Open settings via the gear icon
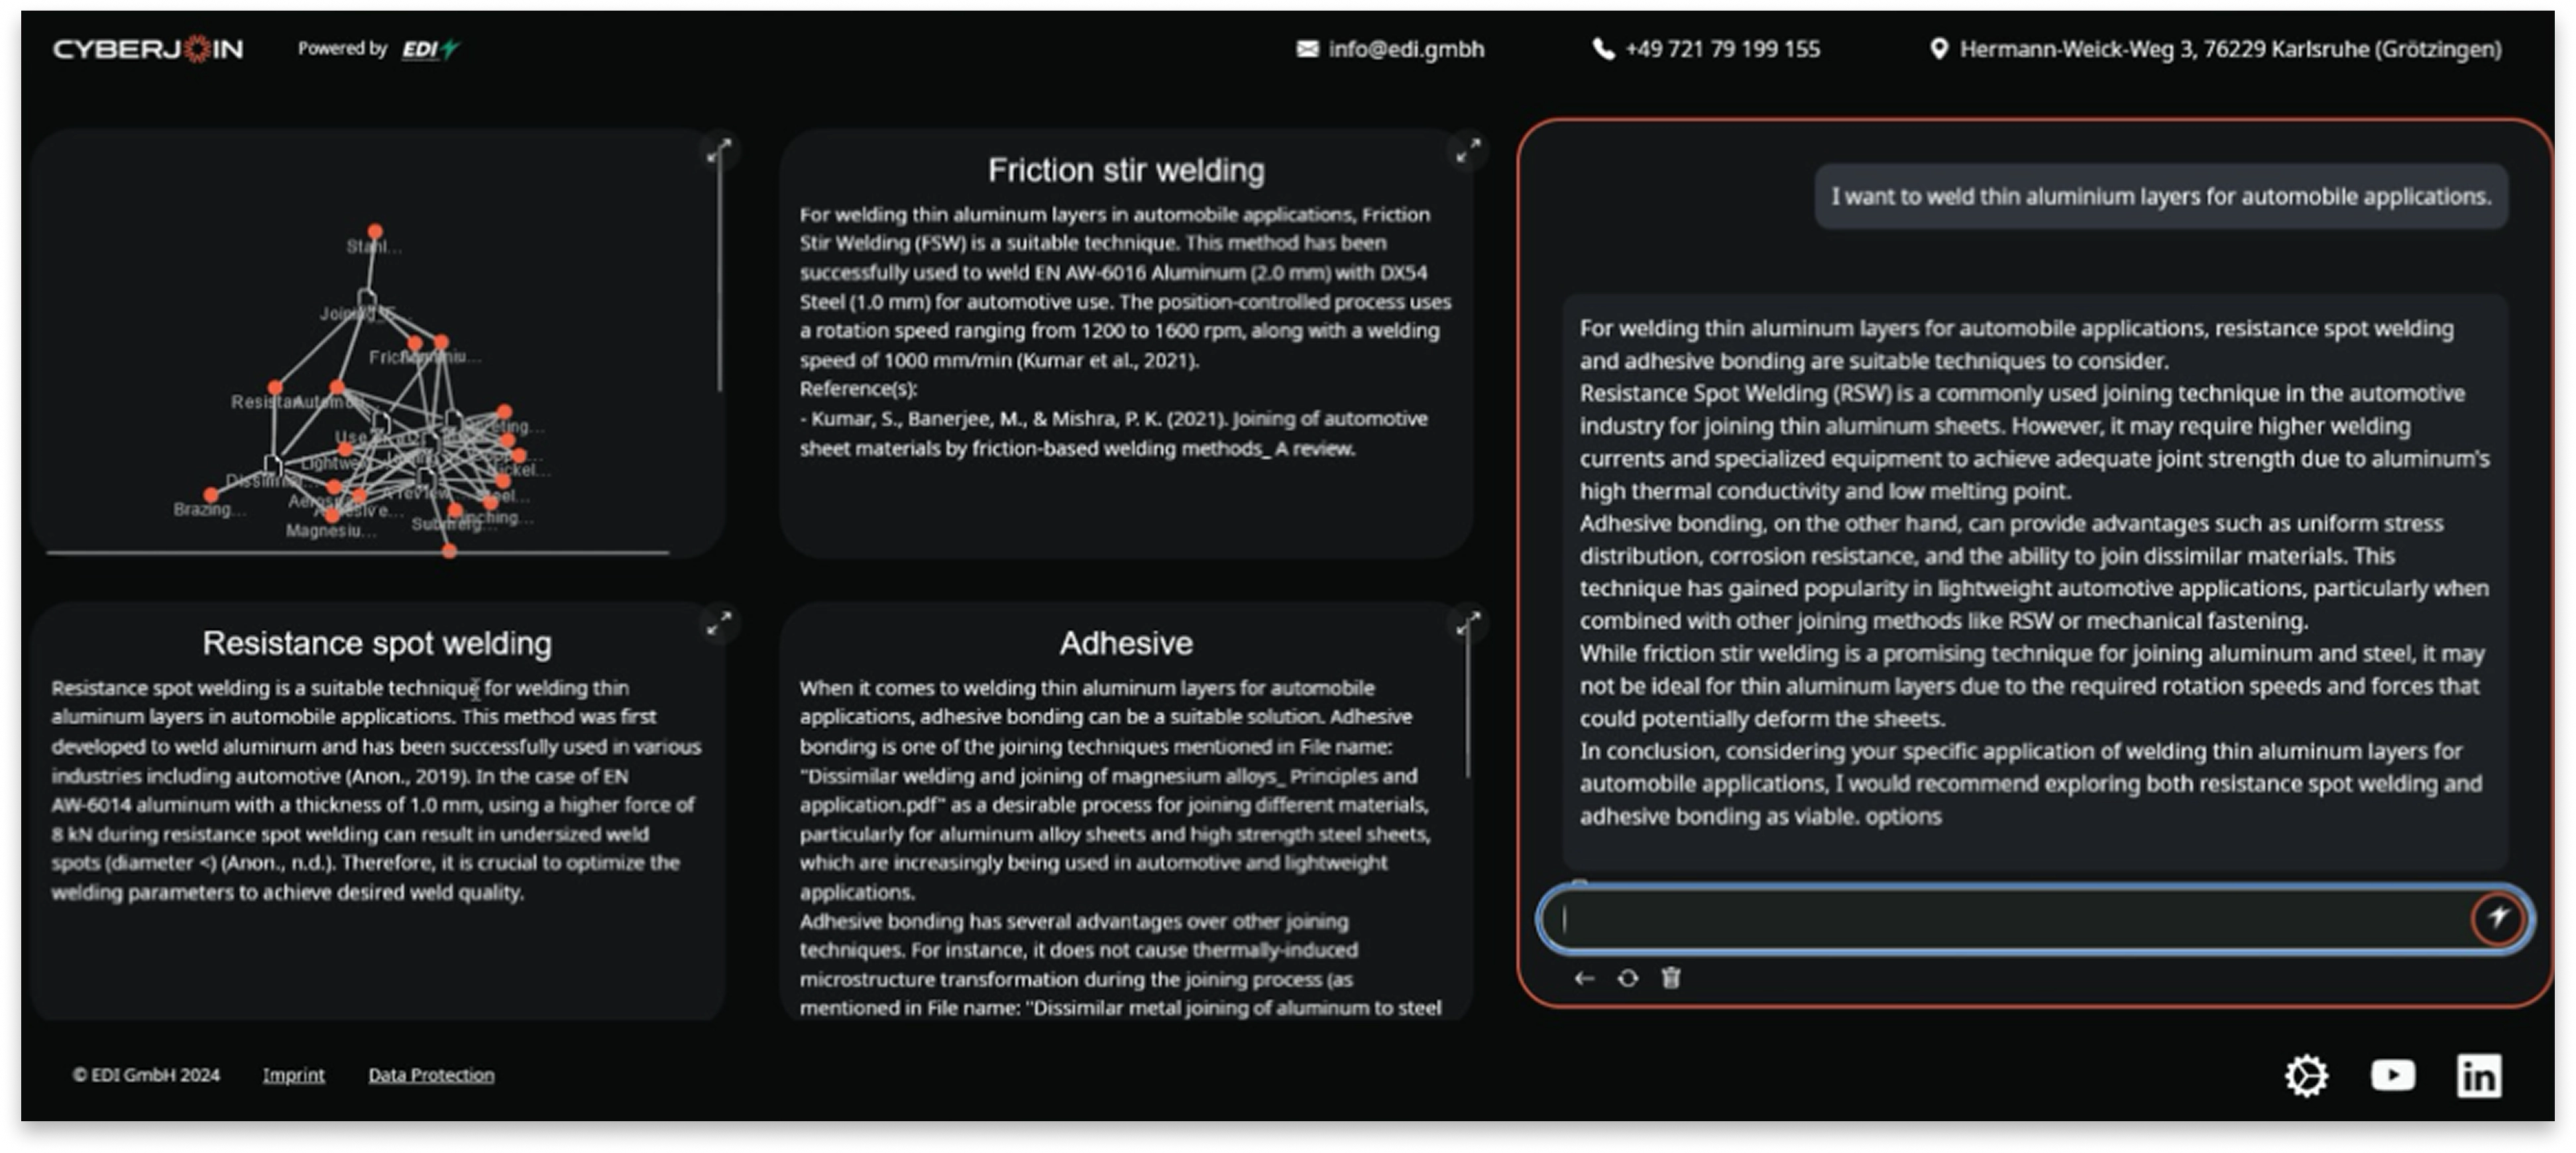This screenshot has height=1153, width=2576. 2306,1076
